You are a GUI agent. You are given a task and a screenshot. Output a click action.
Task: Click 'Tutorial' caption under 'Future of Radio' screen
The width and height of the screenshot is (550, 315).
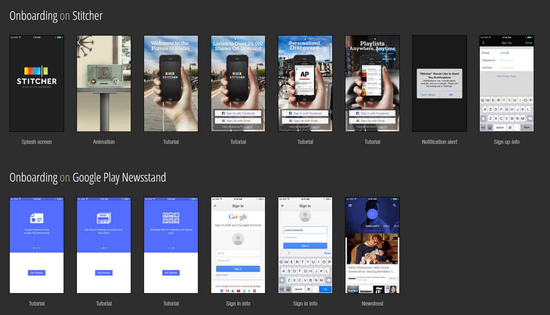tap(171, 142)
